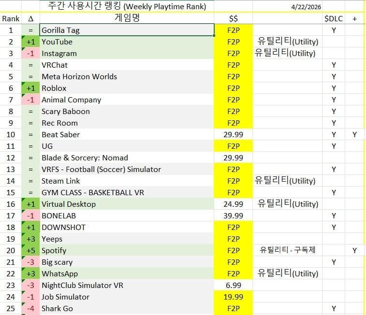This screenshot has width=366, height=315.
Task: Click the 유틸리티 - 구독제 cell
Action: tap(287, 250)
